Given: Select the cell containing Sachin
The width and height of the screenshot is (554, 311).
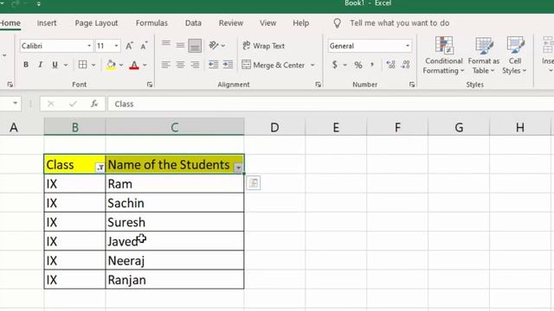Looking at the screenshot, I should [175, 203].
